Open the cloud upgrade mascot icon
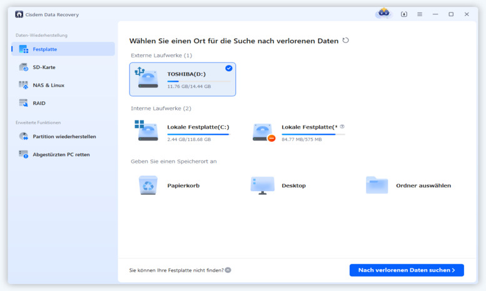 [383, 13]
